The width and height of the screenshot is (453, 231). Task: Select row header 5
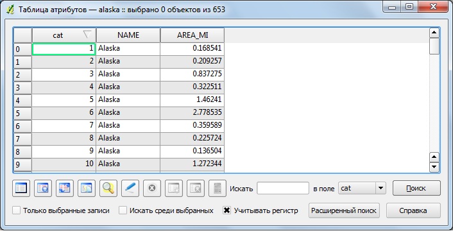(x=22, y=113)
